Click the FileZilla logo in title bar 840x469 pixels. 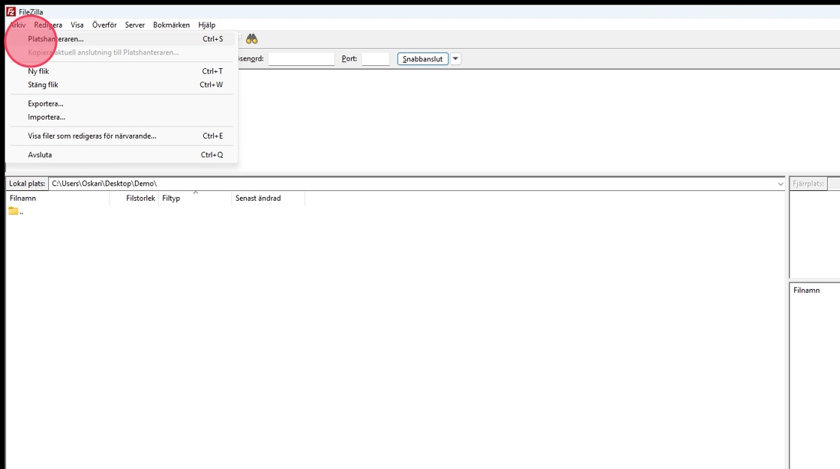coord(10,12)
